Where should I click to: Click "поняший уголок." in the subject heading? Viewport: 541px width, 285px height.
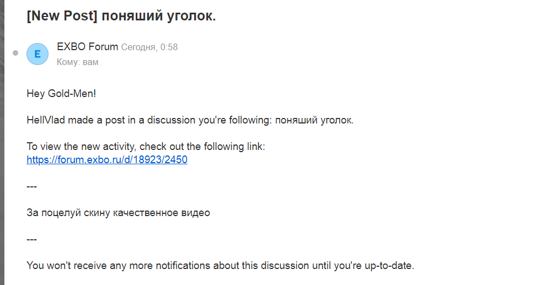coord(158,16)
